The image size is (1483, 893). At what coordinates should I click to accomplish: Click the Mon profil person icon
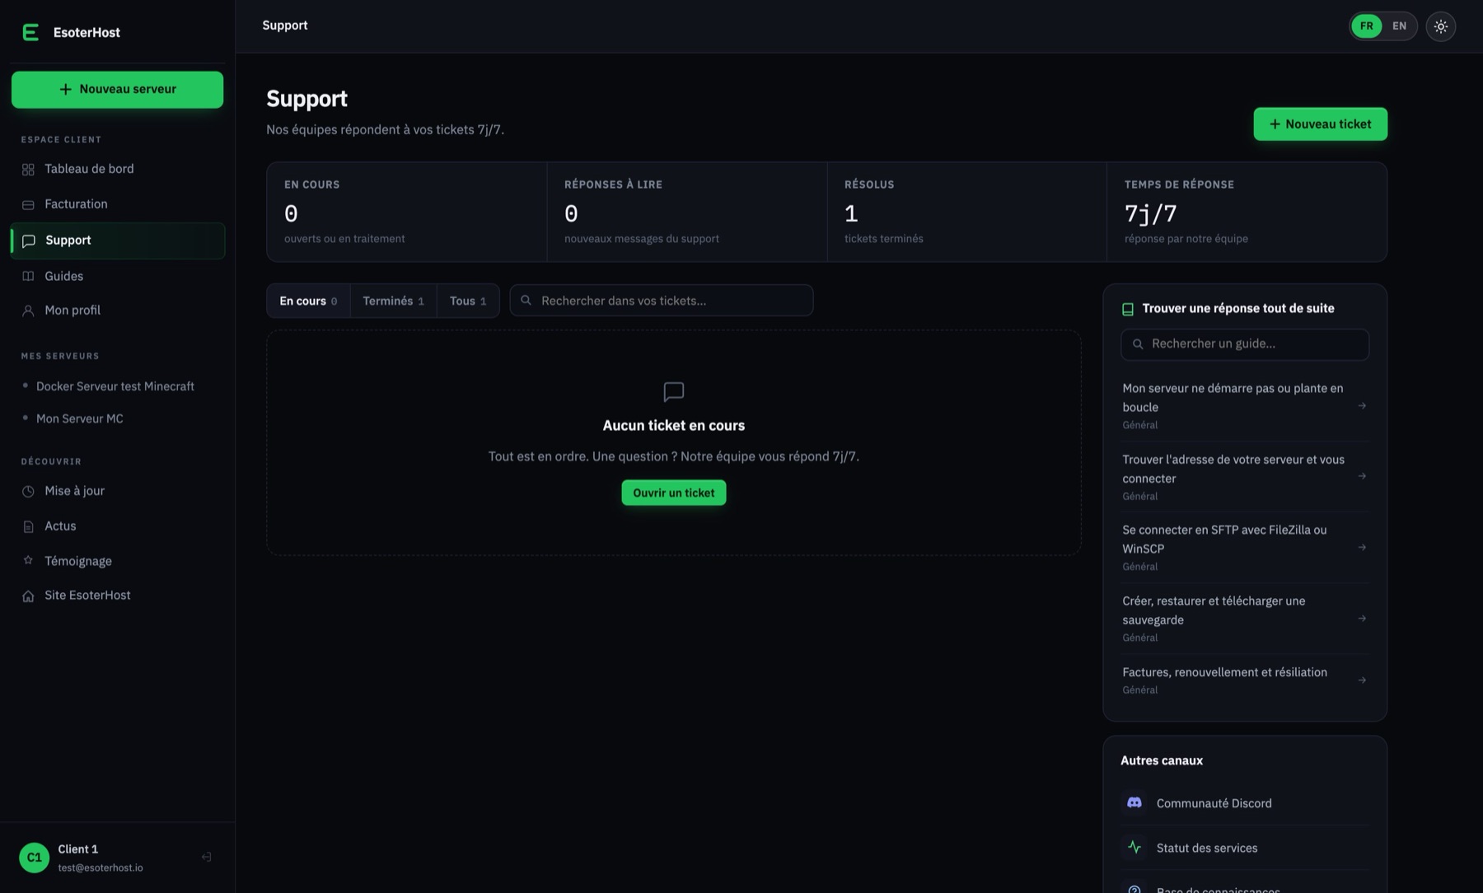coord(28,311)
